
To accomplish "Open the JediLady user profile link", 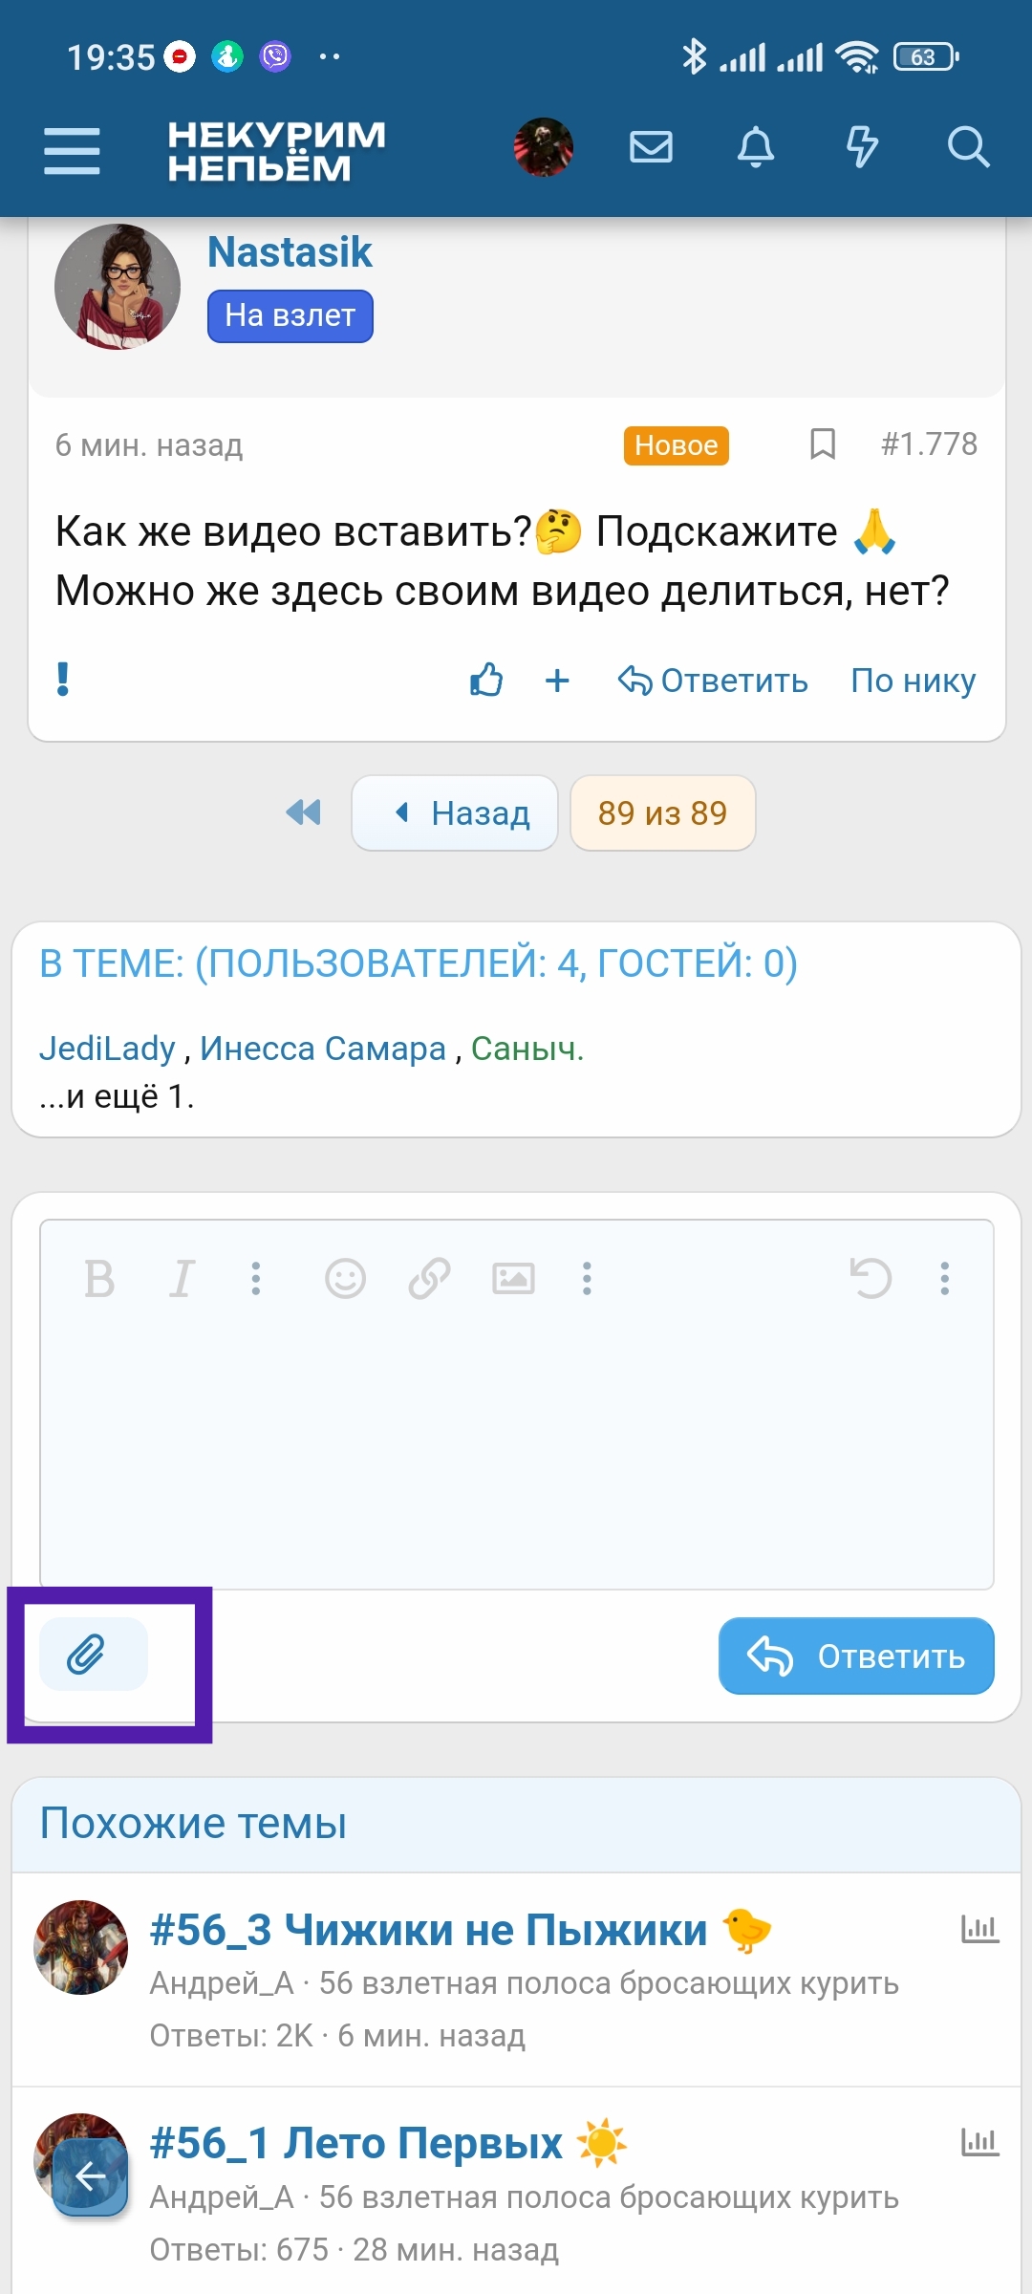I will pos(107,1049).
